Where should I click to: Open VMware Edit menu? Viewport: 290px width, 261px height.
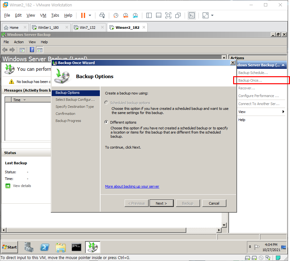[x=18, y=15]
